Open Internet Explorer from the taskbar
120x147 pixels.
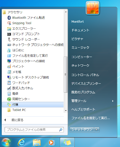22,142
